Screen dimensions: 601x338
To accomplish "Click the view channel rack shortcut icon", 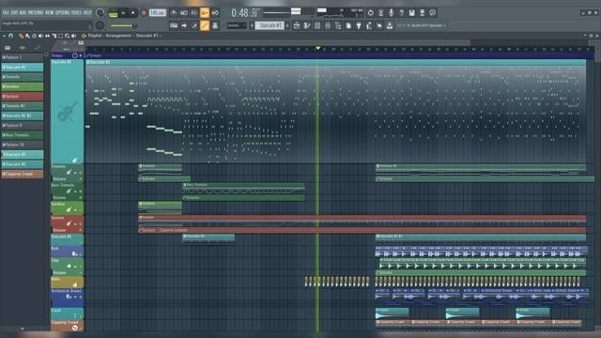I will pos(317,25).
